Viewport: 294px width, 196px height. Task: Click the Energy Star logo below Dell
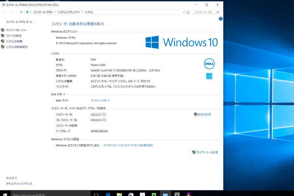pos(209,76)
